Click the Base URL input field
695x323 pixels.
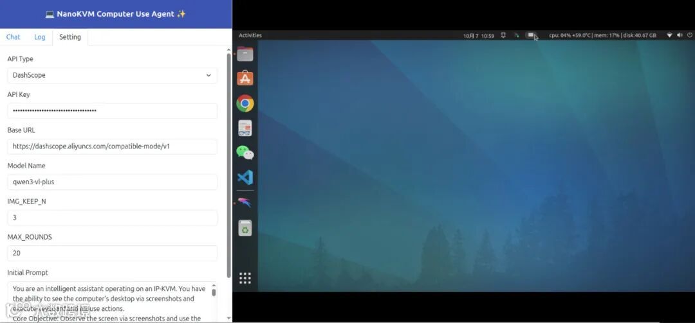[112, 146]
